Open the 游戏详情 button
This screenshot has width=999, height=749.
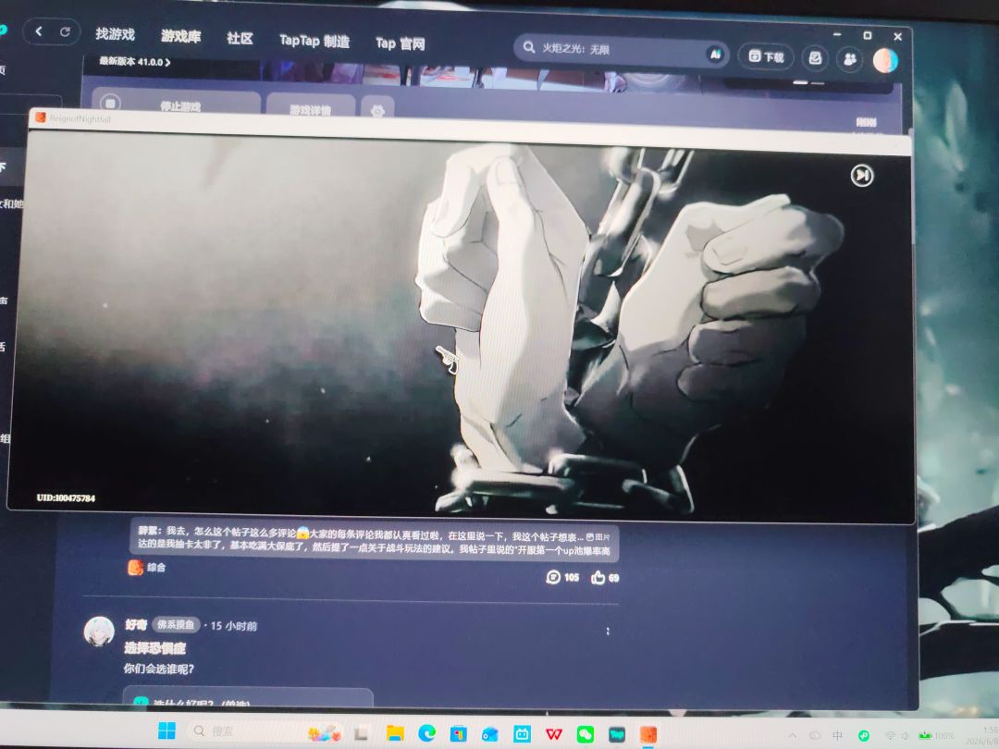click(311, 107)
